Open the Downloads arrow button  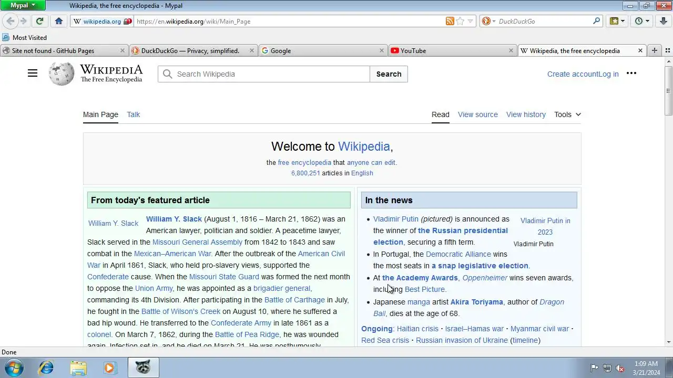(663, 21)
